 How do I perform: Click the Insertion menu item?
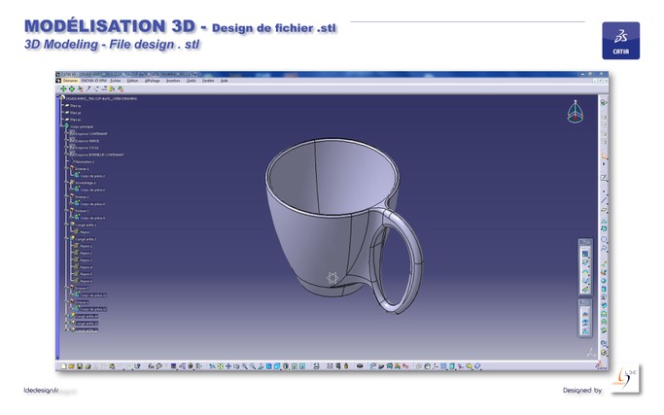(173, 81)
